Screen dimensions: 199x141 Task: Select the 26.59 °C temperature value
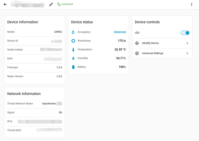point(120,49)
